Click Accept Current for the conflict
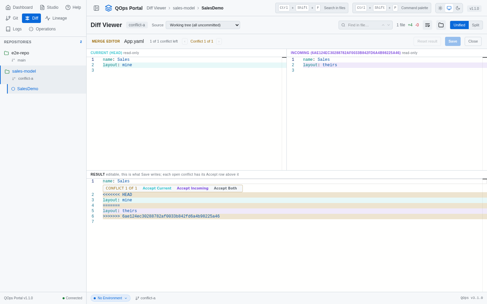 pos(157,188)
